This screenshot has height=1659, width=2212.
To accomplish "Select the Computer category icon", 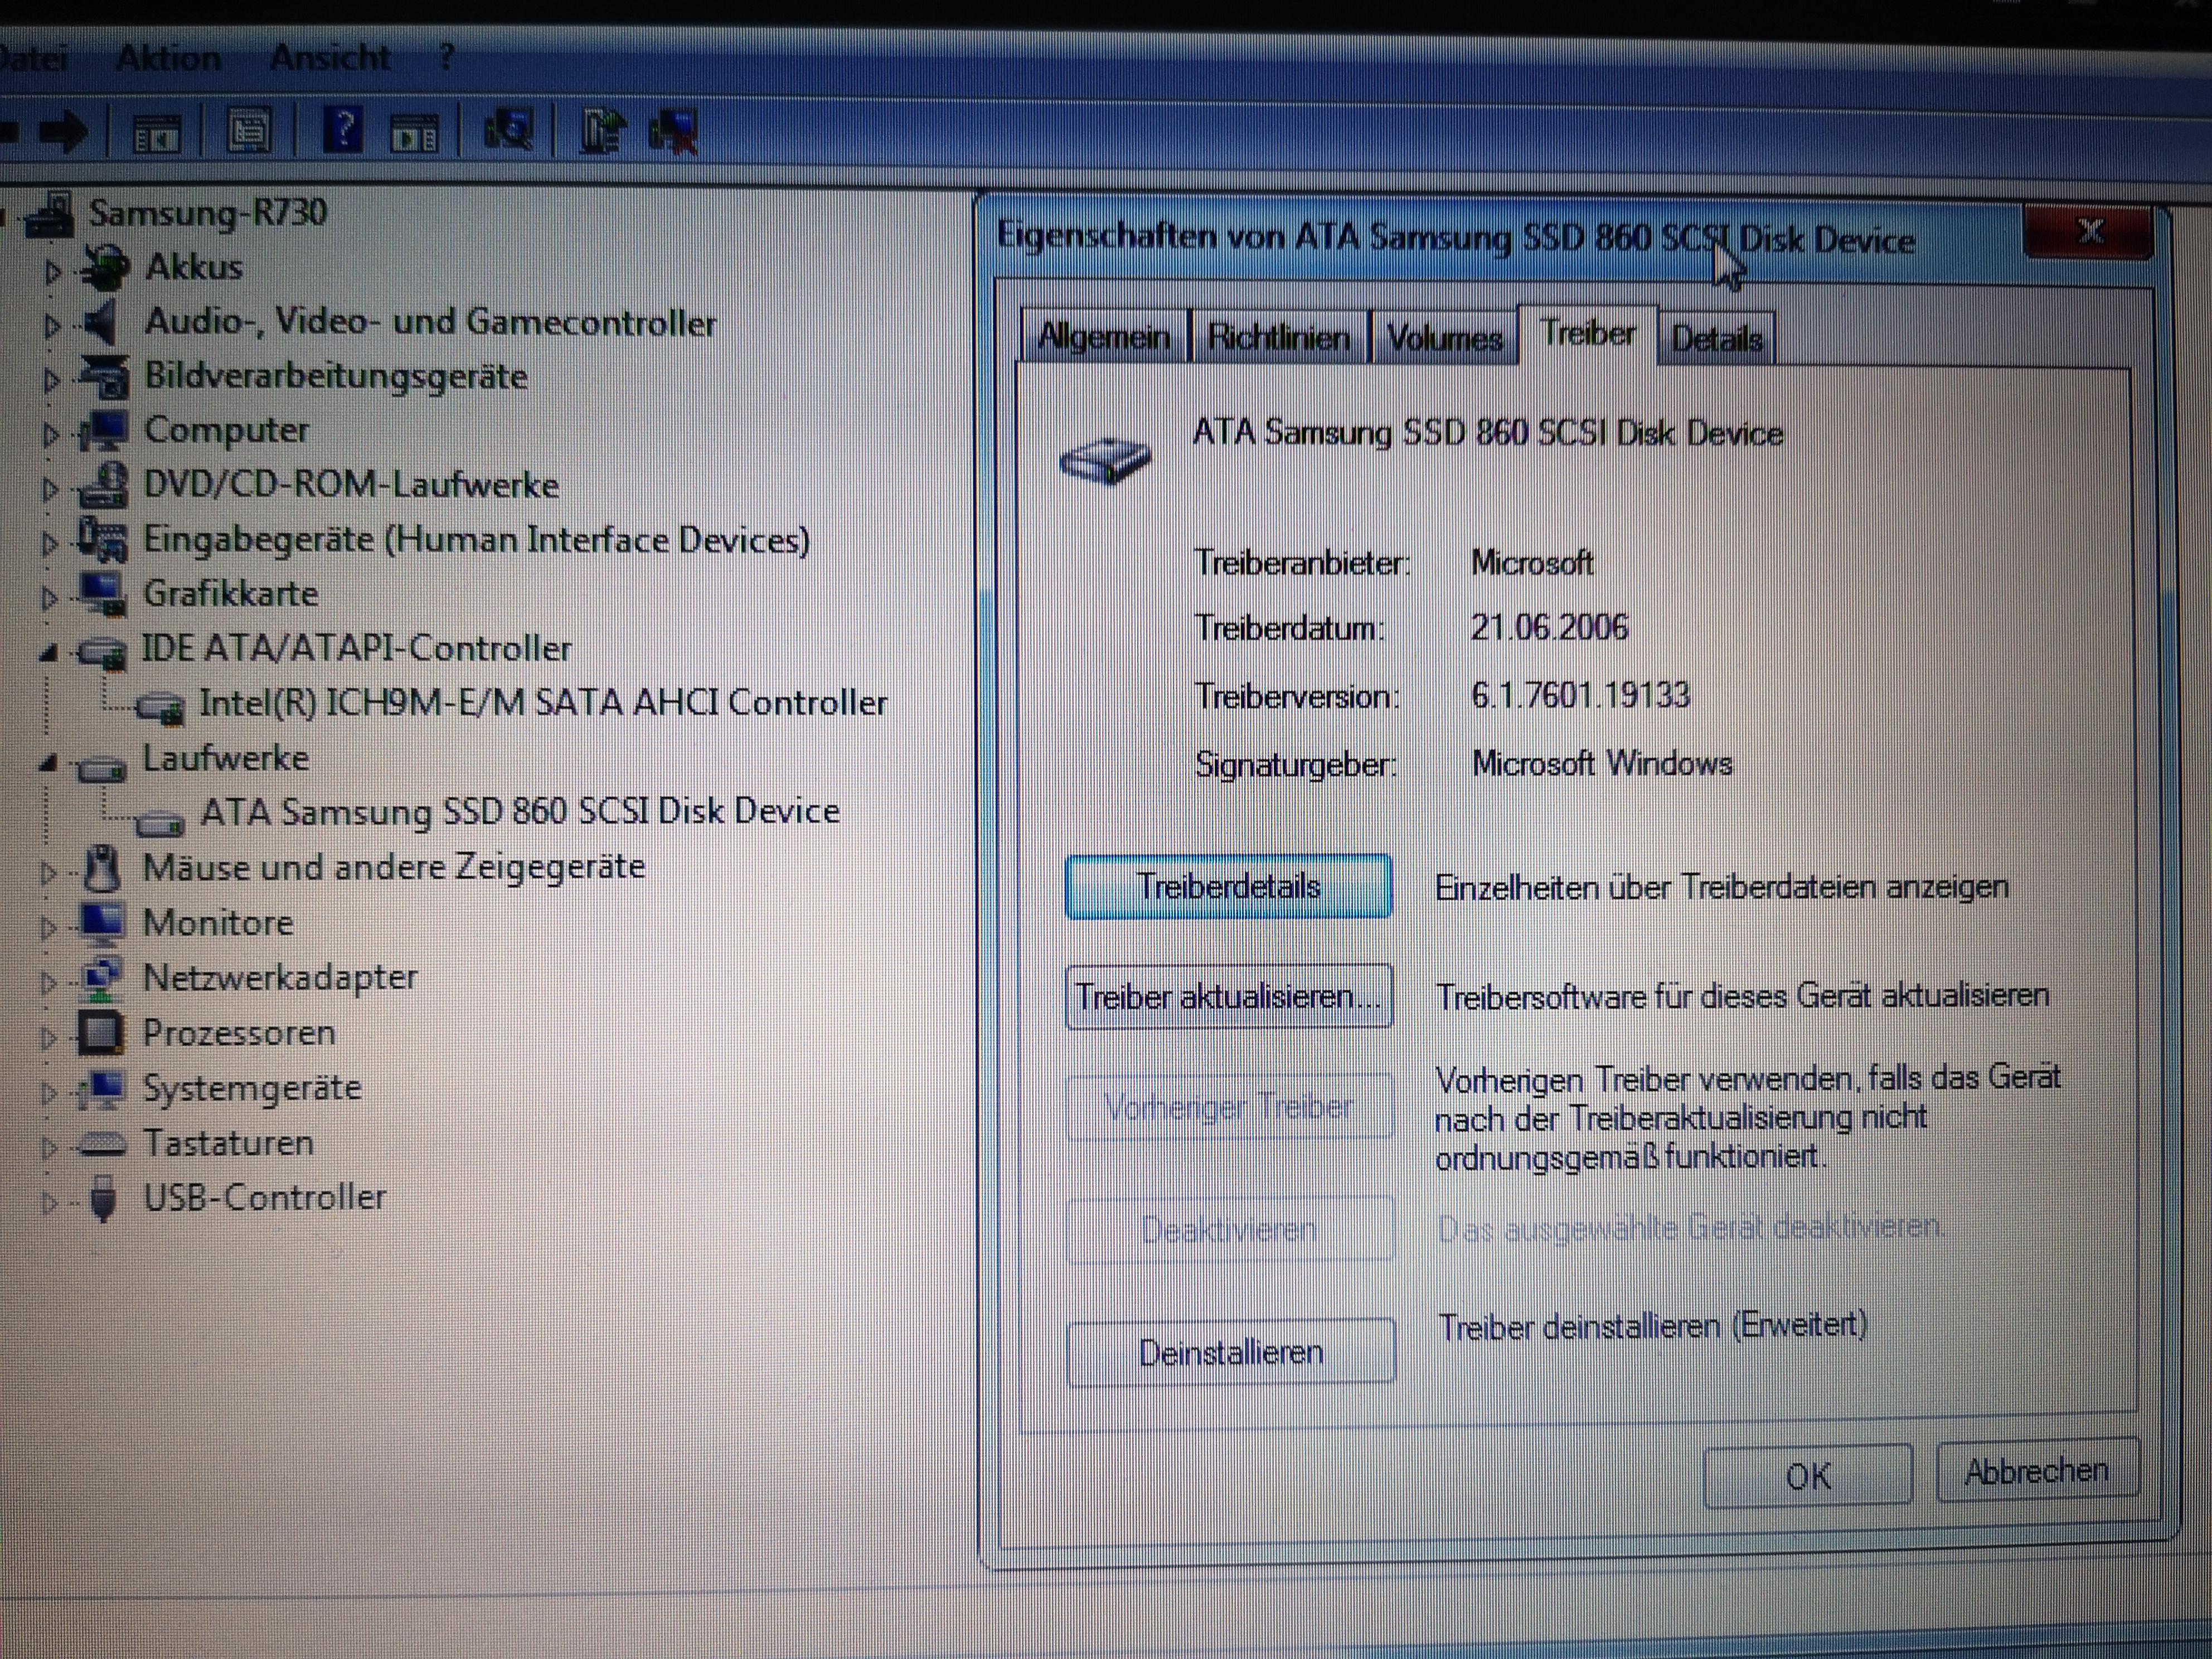I will point(104,431).
